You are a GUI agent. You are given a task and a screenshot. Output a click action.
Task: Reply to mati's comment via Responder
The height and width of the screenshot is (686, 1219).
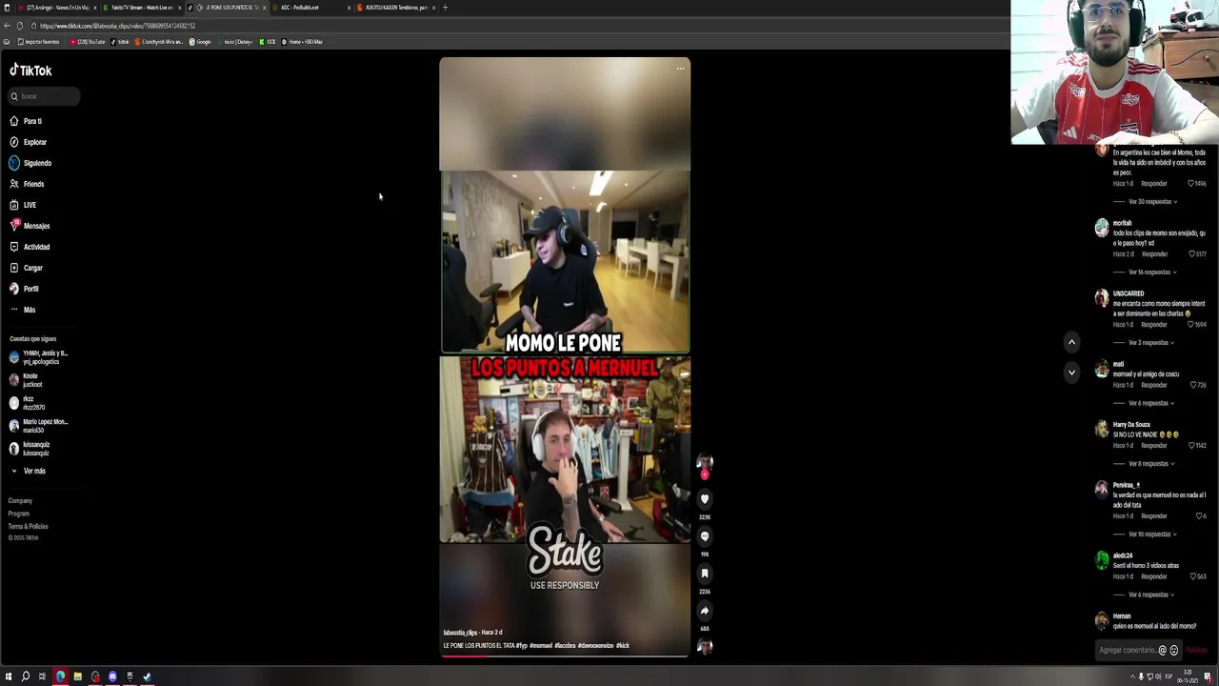[1154, 385]
